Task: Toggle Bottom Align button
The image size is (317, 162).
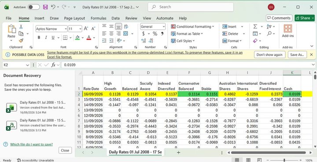Action: tap(119, 26)
